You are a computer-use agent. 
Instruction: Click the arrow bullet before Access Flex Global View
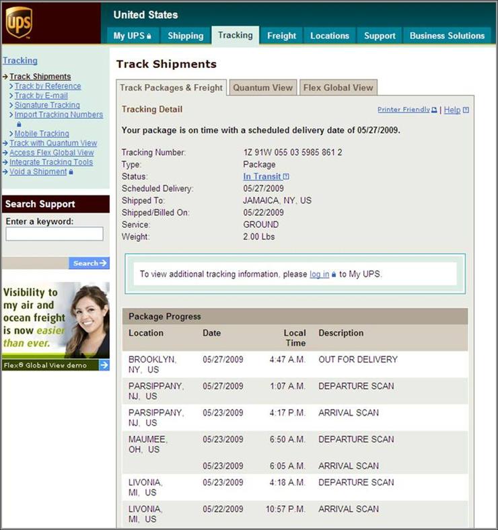5,153
